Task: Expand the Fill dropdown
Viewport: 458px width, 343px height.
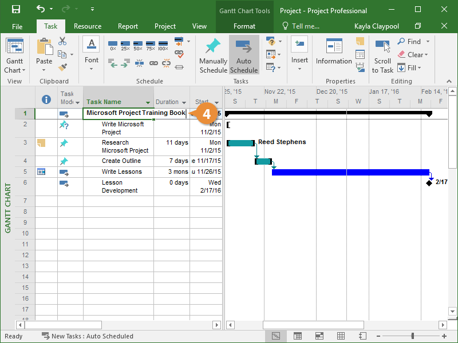Action: coord(420,68)
